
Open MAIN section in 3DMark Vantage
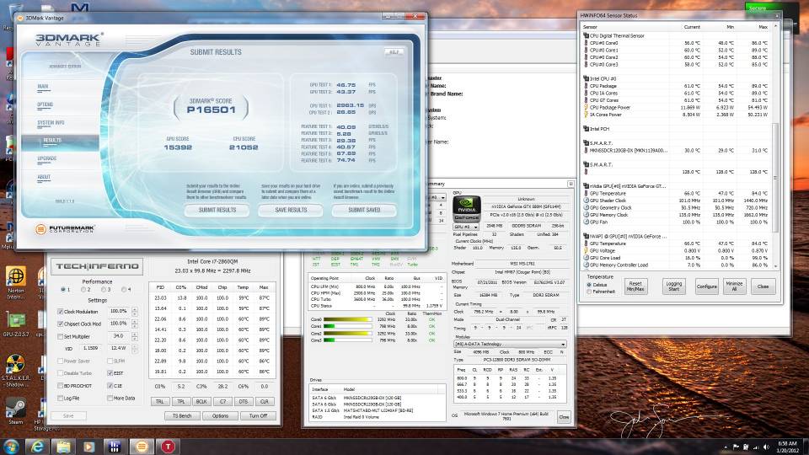click(x=43, y=87)
